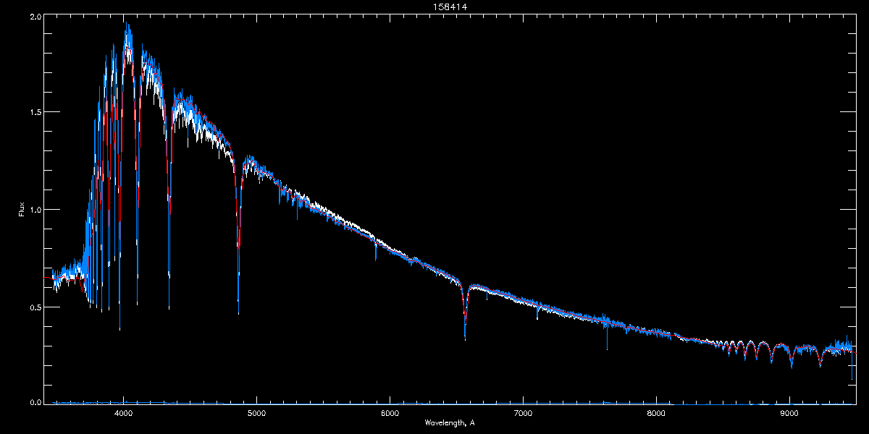Click the 4000 x-axis tick label
This screenshot has width=869, height=434.
tap(124, 413)
